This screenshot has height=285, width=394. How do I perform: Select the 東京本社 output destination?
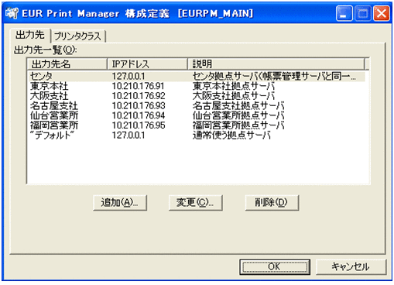tap(49, 86)
